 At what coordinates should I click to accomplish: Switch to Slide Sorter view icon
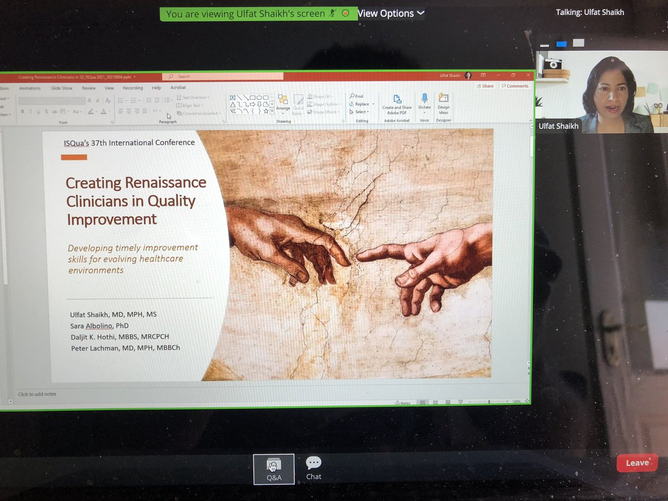click(435, 402)
